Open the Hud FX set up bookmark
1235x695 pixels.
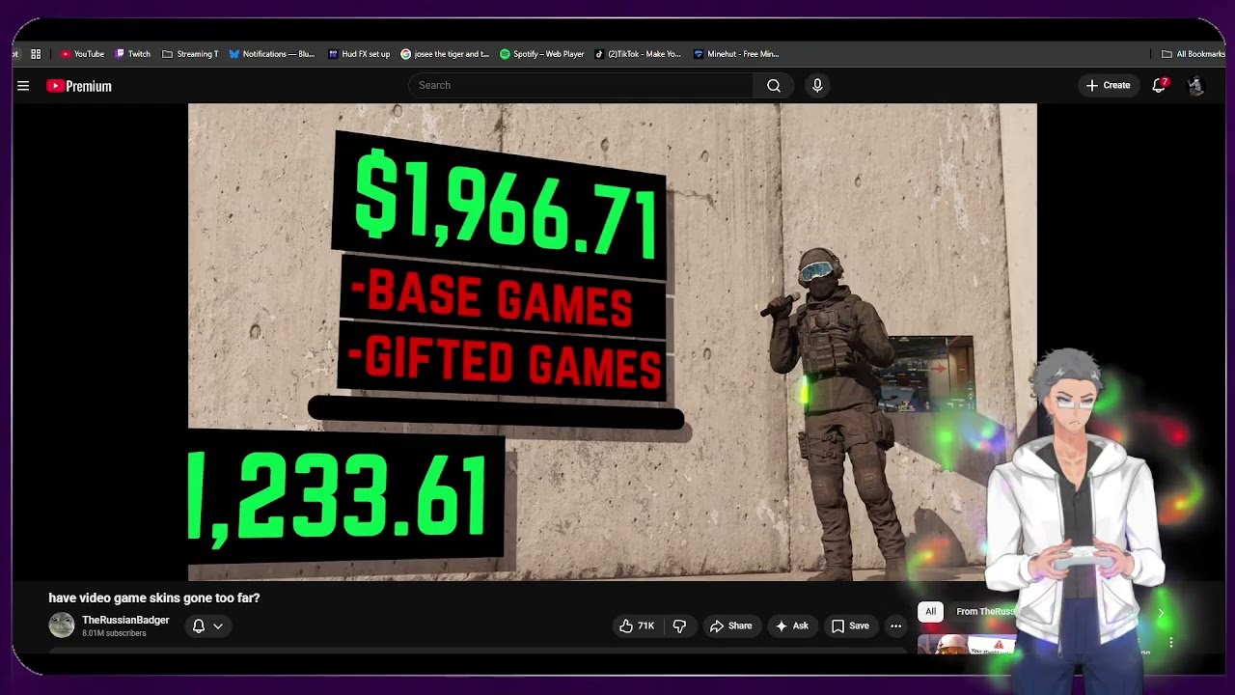359,54
